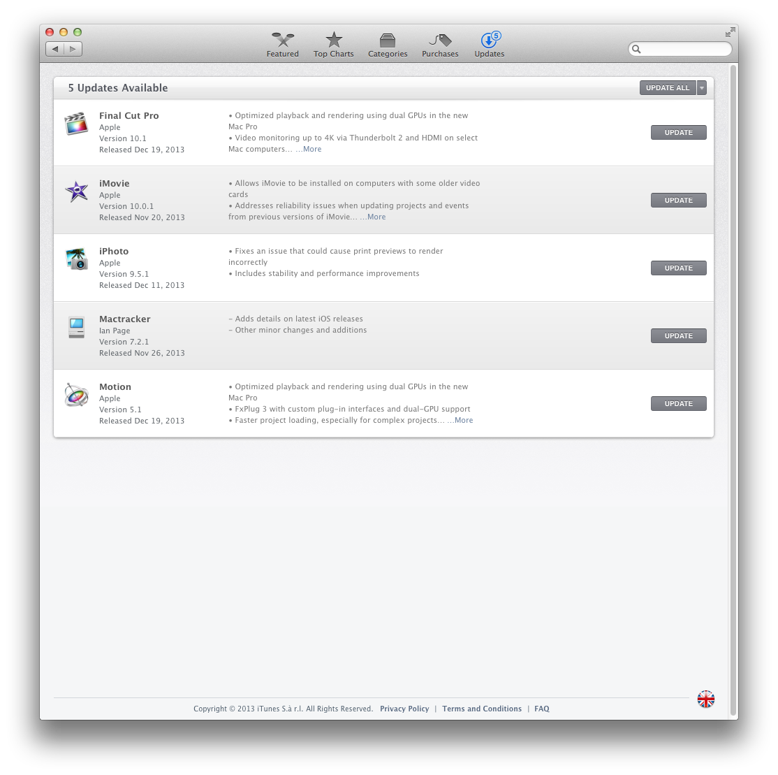Open the iMovie title

tap(114, 183)
